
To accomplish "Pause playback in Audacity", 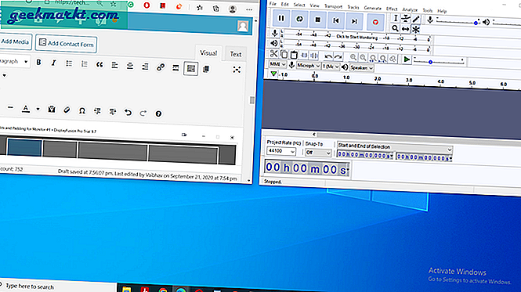I will (x=281, y=19).
